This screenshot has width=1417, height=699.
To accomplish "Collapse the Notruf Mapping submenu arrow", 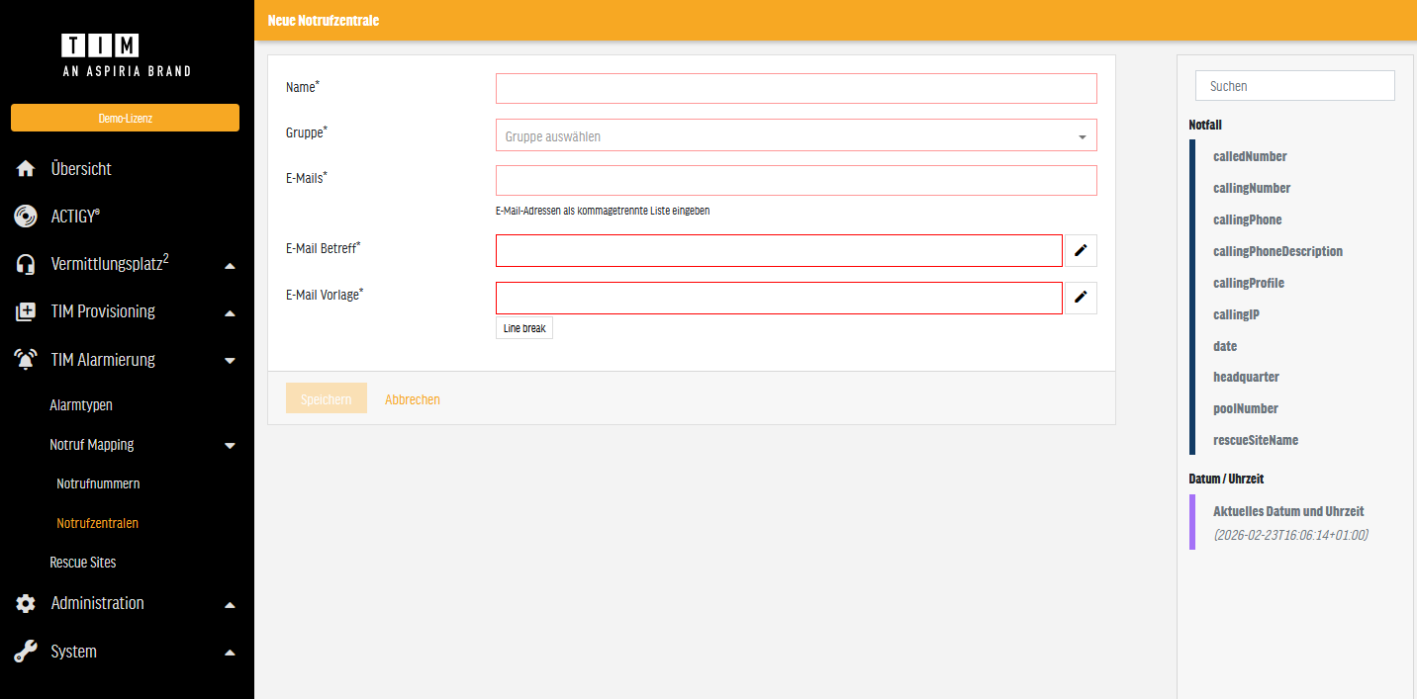I will [x=230, y=446].
